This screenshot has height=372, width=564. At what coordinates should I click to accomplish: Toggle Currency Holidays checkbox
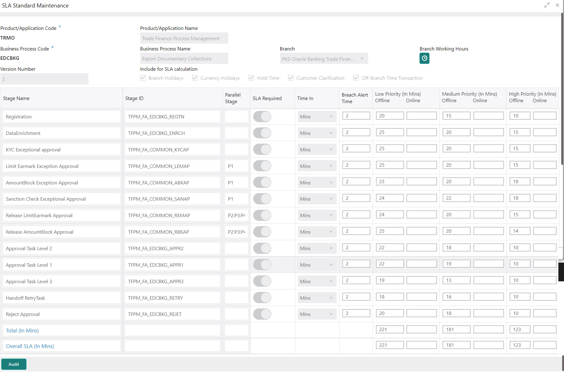pyautogui.click(x=195, y=78)
